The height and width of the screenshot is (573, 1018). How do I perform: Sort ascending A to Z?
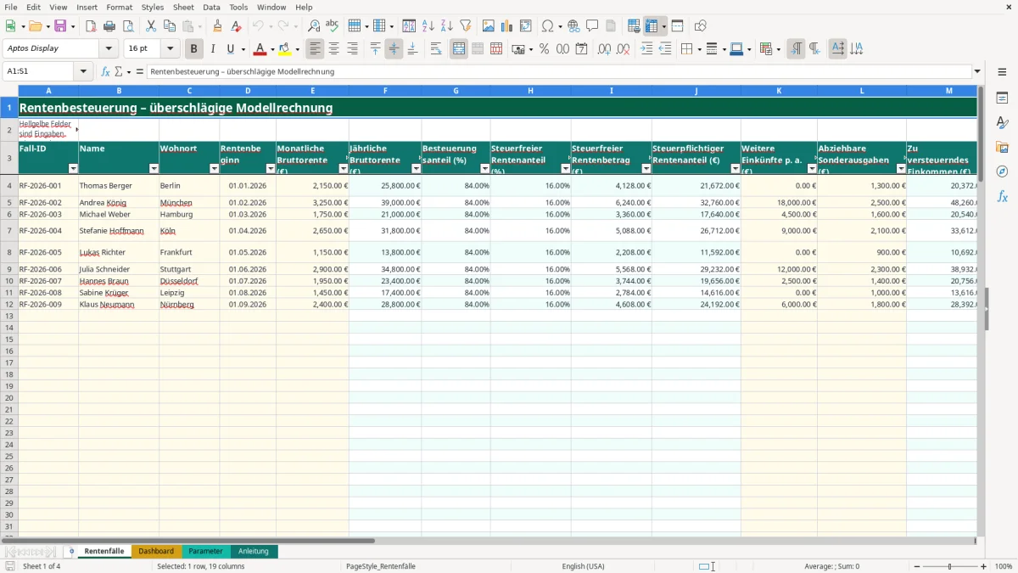coord(428,26)
